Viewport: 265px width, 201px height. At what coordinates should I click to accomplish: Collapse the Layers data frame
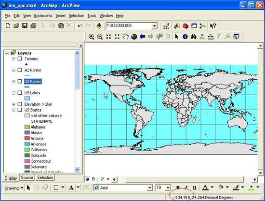tap(7, 53)
